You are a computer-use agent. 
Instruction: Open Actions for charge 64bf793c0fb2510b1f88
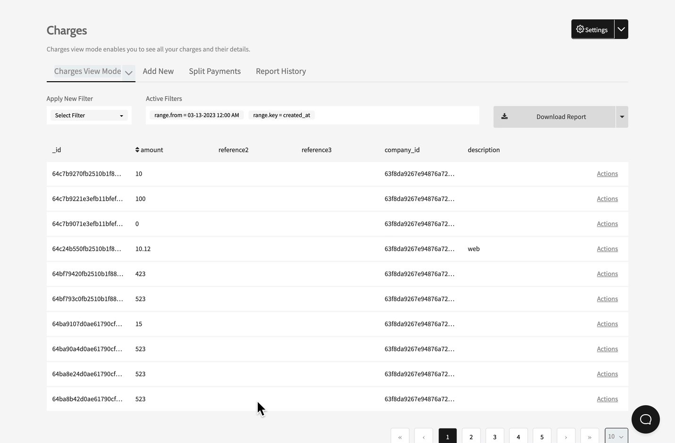coord(607,299)
